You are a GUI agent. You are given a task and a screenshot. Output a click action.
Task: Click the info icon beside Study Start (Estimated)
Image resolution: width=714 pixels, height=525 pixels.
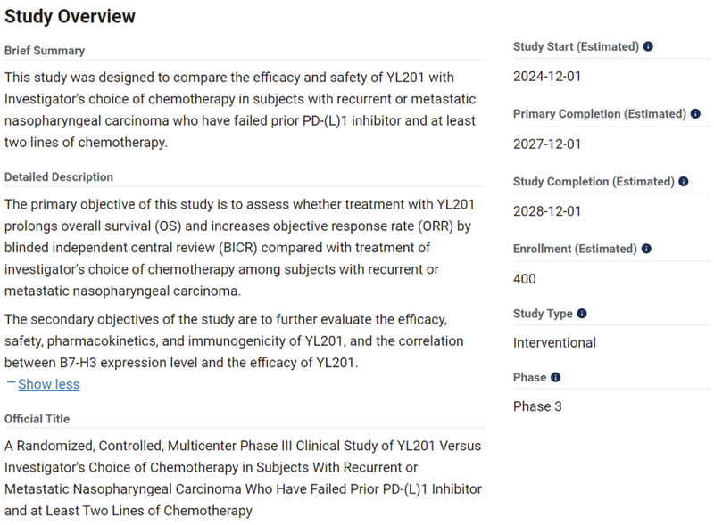click(648, 46)
